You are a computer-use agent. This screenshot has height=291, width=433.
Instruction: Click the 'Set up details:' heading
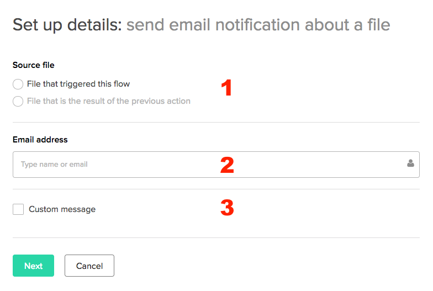(67, 25)
